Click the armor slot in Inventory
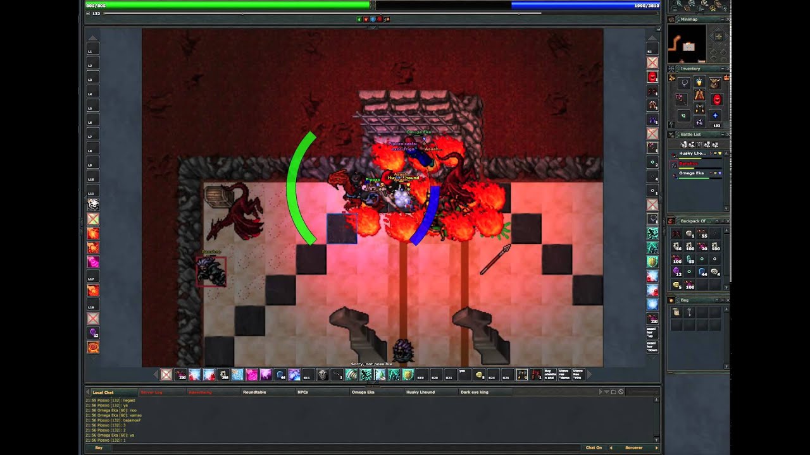Viewport: 810px width, 455px height. 699,95
